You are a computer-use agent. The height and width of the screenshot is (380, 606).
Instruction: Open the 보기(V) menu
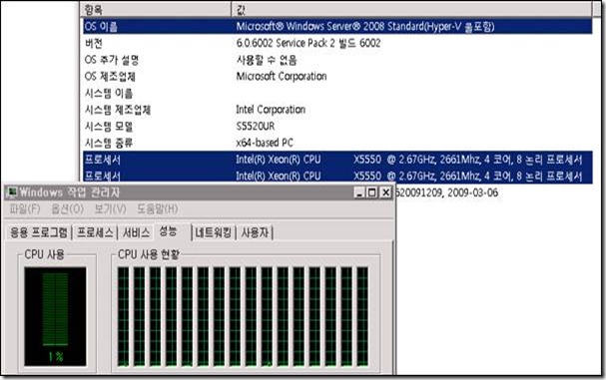pos(110,208)
